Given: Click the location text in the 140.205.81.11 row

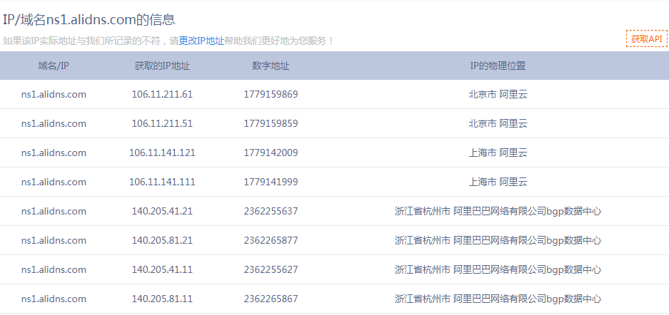Looking at the screenshot, I should coord(498,299).
